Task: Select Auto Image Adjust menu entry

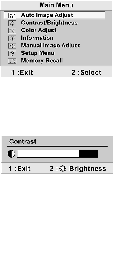Action: pos(47,15)
